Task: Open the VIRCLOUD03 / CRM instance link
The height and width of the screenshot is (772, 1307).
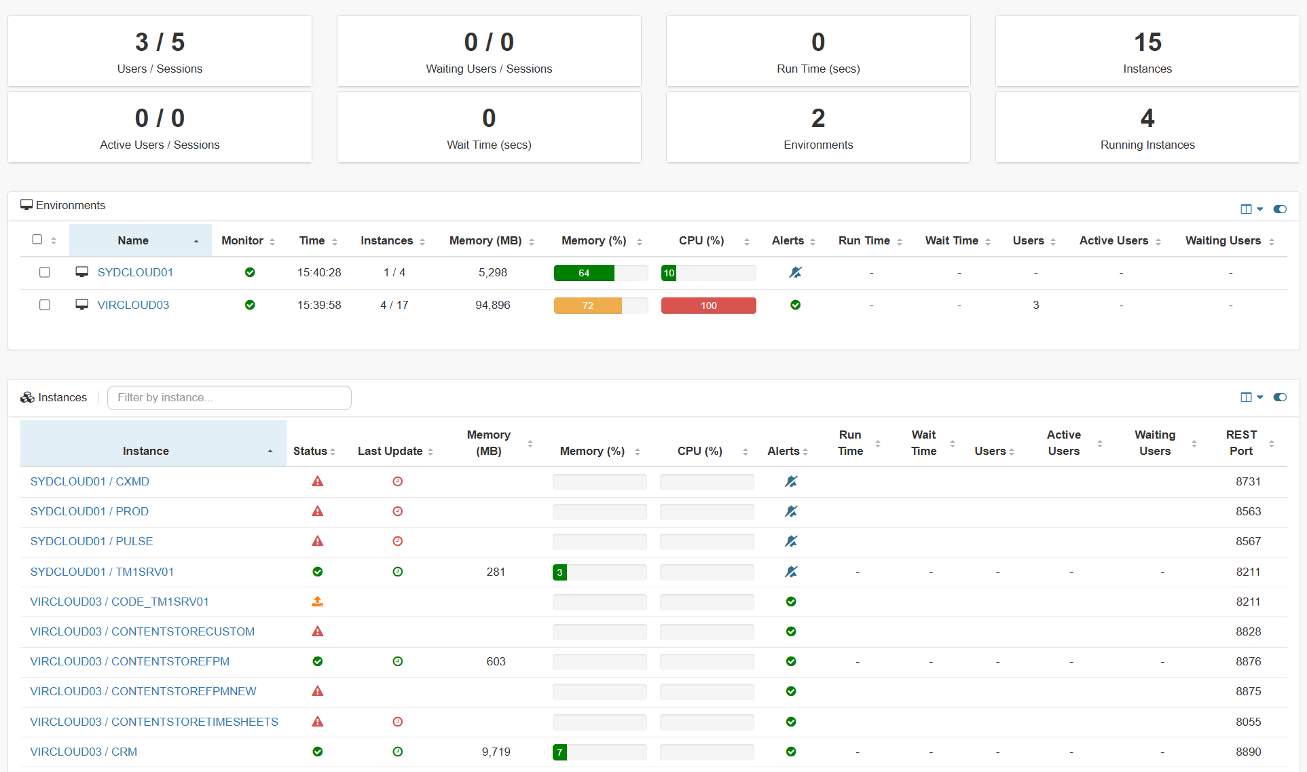Action: 84,752
